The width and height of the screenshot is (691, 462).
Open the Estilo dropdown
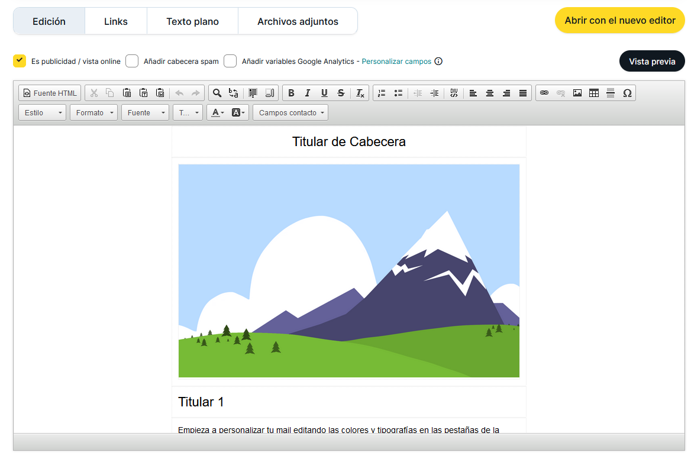(x=42, y=112)
